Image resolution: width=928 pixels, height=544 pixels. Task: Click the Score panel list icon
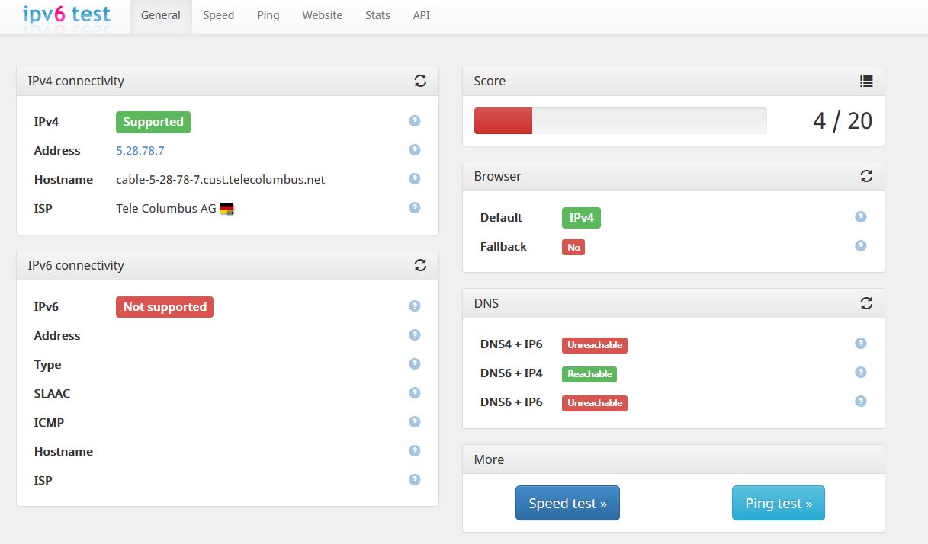[x=866, y=81]
